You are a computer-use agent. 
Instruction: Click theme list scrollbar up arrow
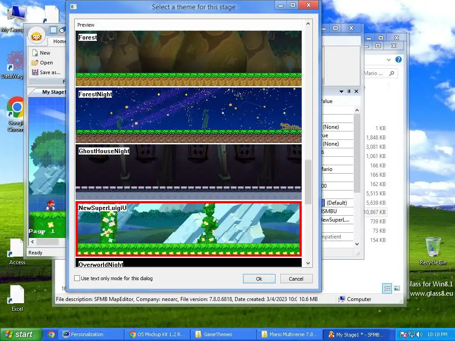tap(308, 24)
